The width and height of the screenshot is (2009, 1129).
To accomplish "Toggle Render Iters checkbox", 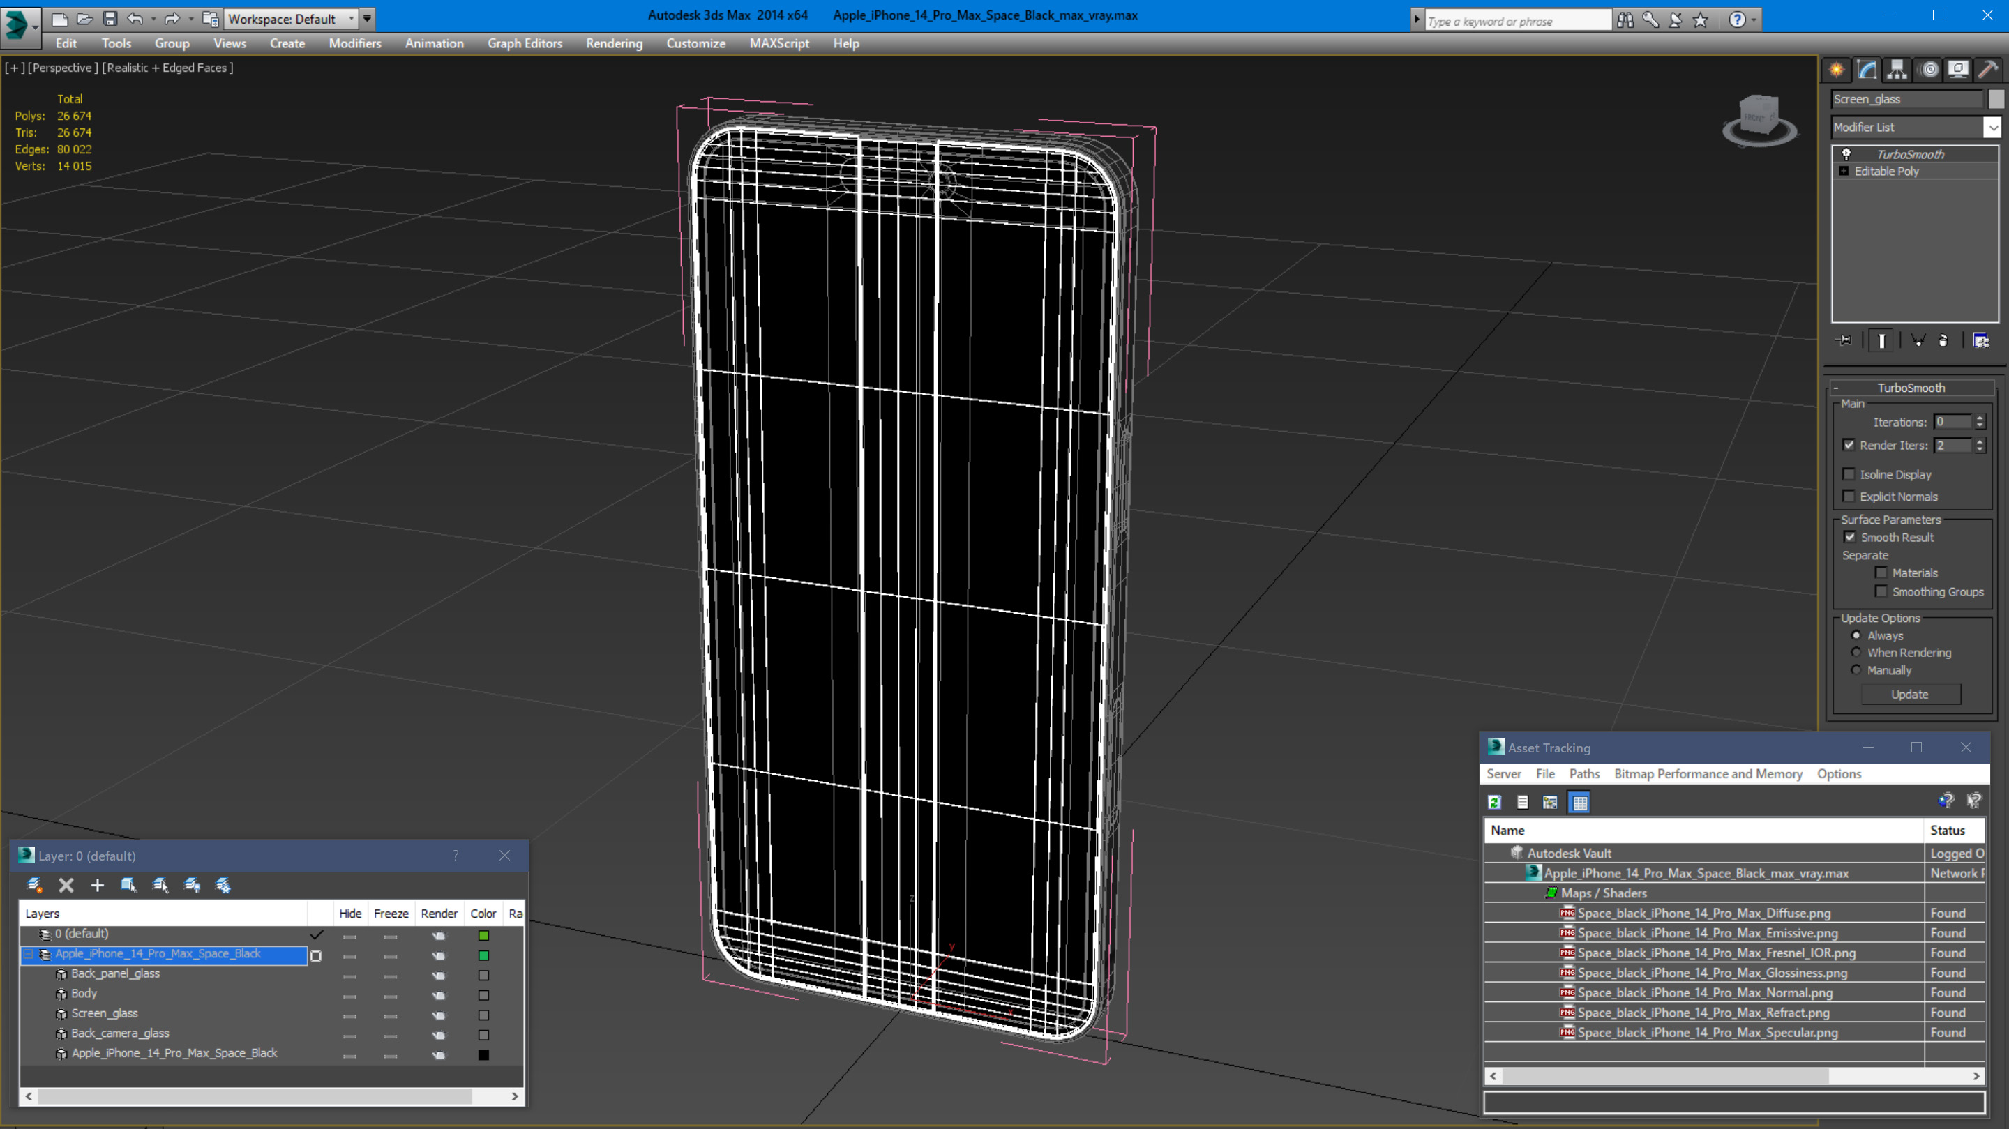I will pyautogui.click(x=1849, y=445).
